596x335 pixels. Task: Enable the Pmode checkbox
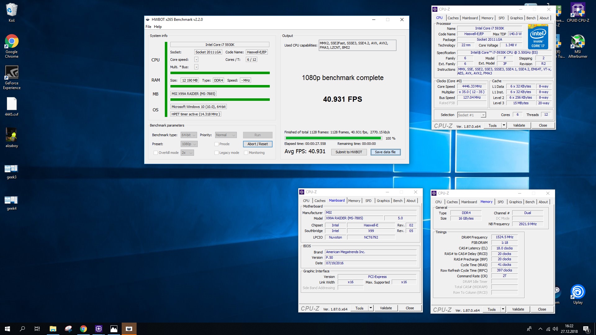click(216, 144)
